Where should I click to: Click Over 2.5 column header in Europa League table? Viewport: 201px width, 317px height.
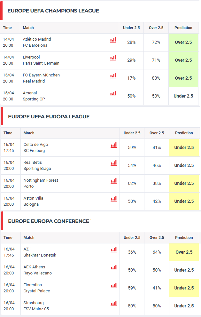click(157, 133)
